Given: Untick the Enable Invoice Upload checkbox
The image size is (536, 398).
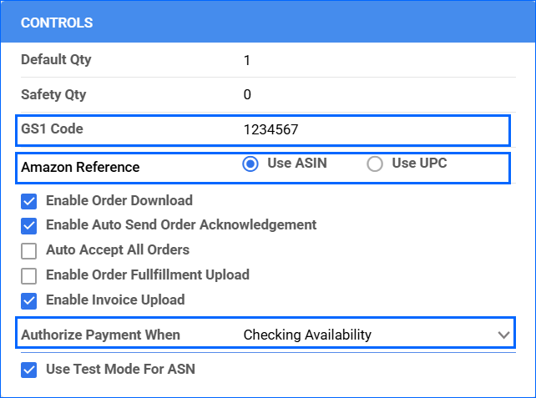Looking at the screenshot, I should (x=29, y=300).
